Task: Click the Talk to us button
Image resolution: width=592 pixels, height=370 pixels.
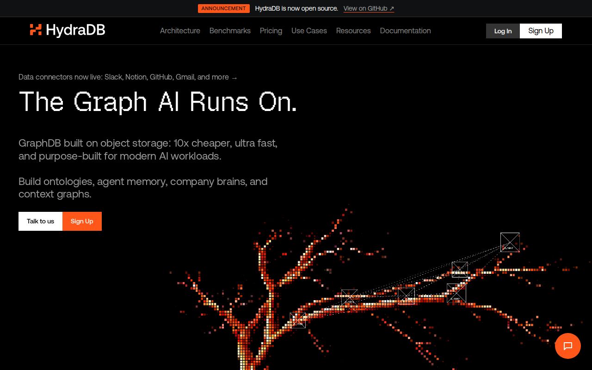Action: coord(40,221)
